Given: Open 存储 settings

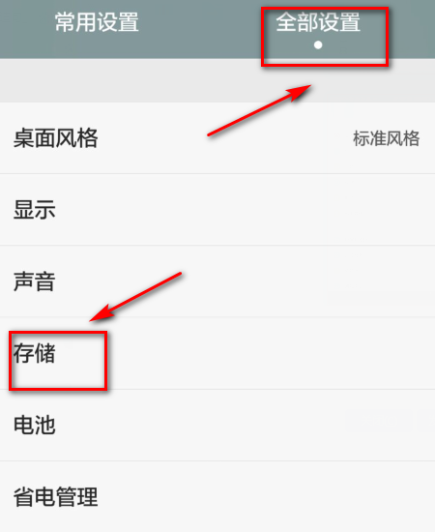Looking at the screenshot, I should tap(217, 353).
